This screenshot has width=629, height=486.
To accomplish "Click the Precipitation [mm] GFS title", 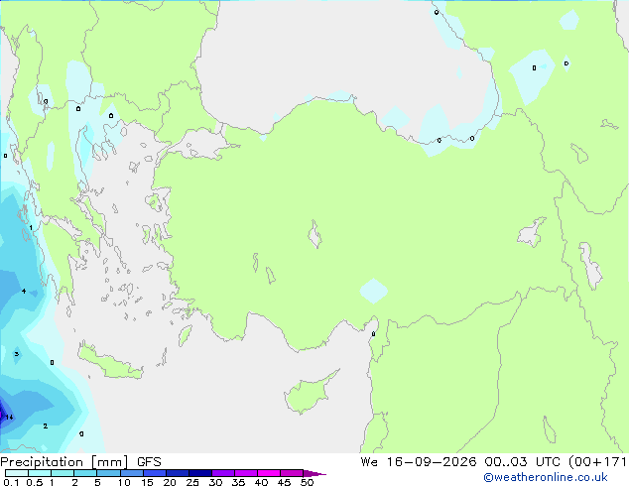I will pos(80,462).
